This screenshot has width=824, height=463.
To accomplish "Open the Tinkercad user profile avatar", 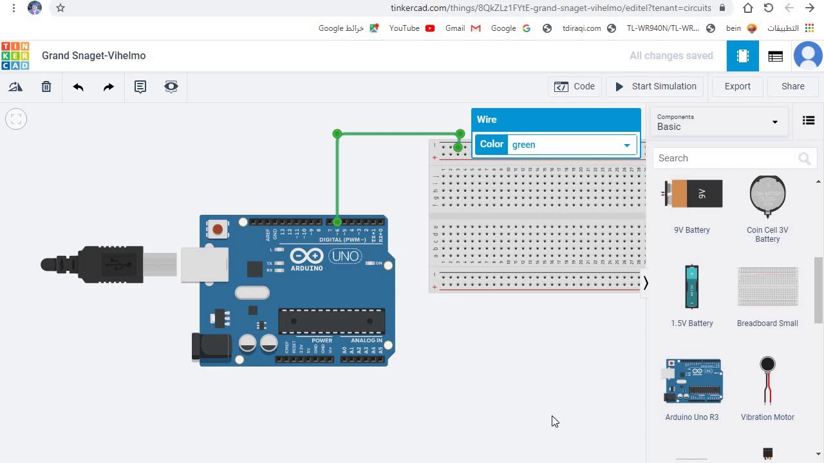I will [808, 56].
